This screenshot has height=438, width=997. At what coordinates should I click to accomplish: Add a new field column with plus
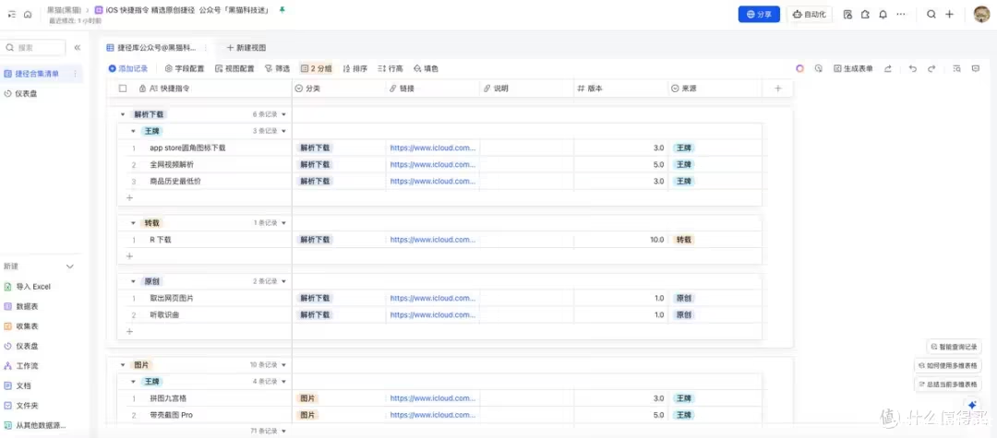pos(777,89)
